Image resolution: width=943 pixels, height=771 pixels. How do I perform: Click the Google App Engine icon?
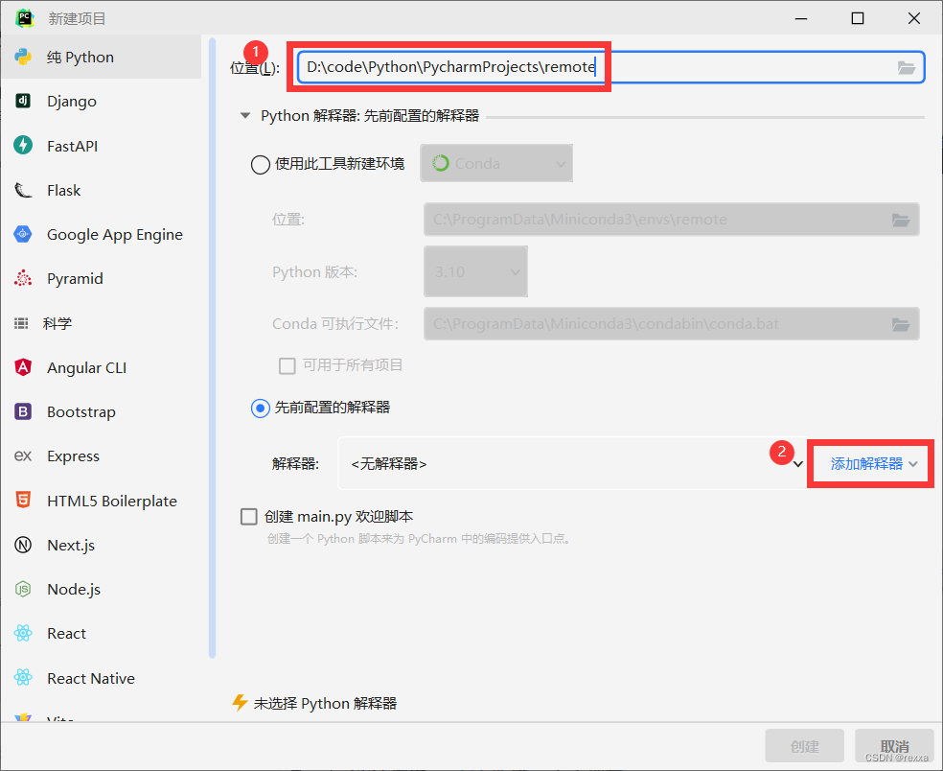(x=23, y=234)
